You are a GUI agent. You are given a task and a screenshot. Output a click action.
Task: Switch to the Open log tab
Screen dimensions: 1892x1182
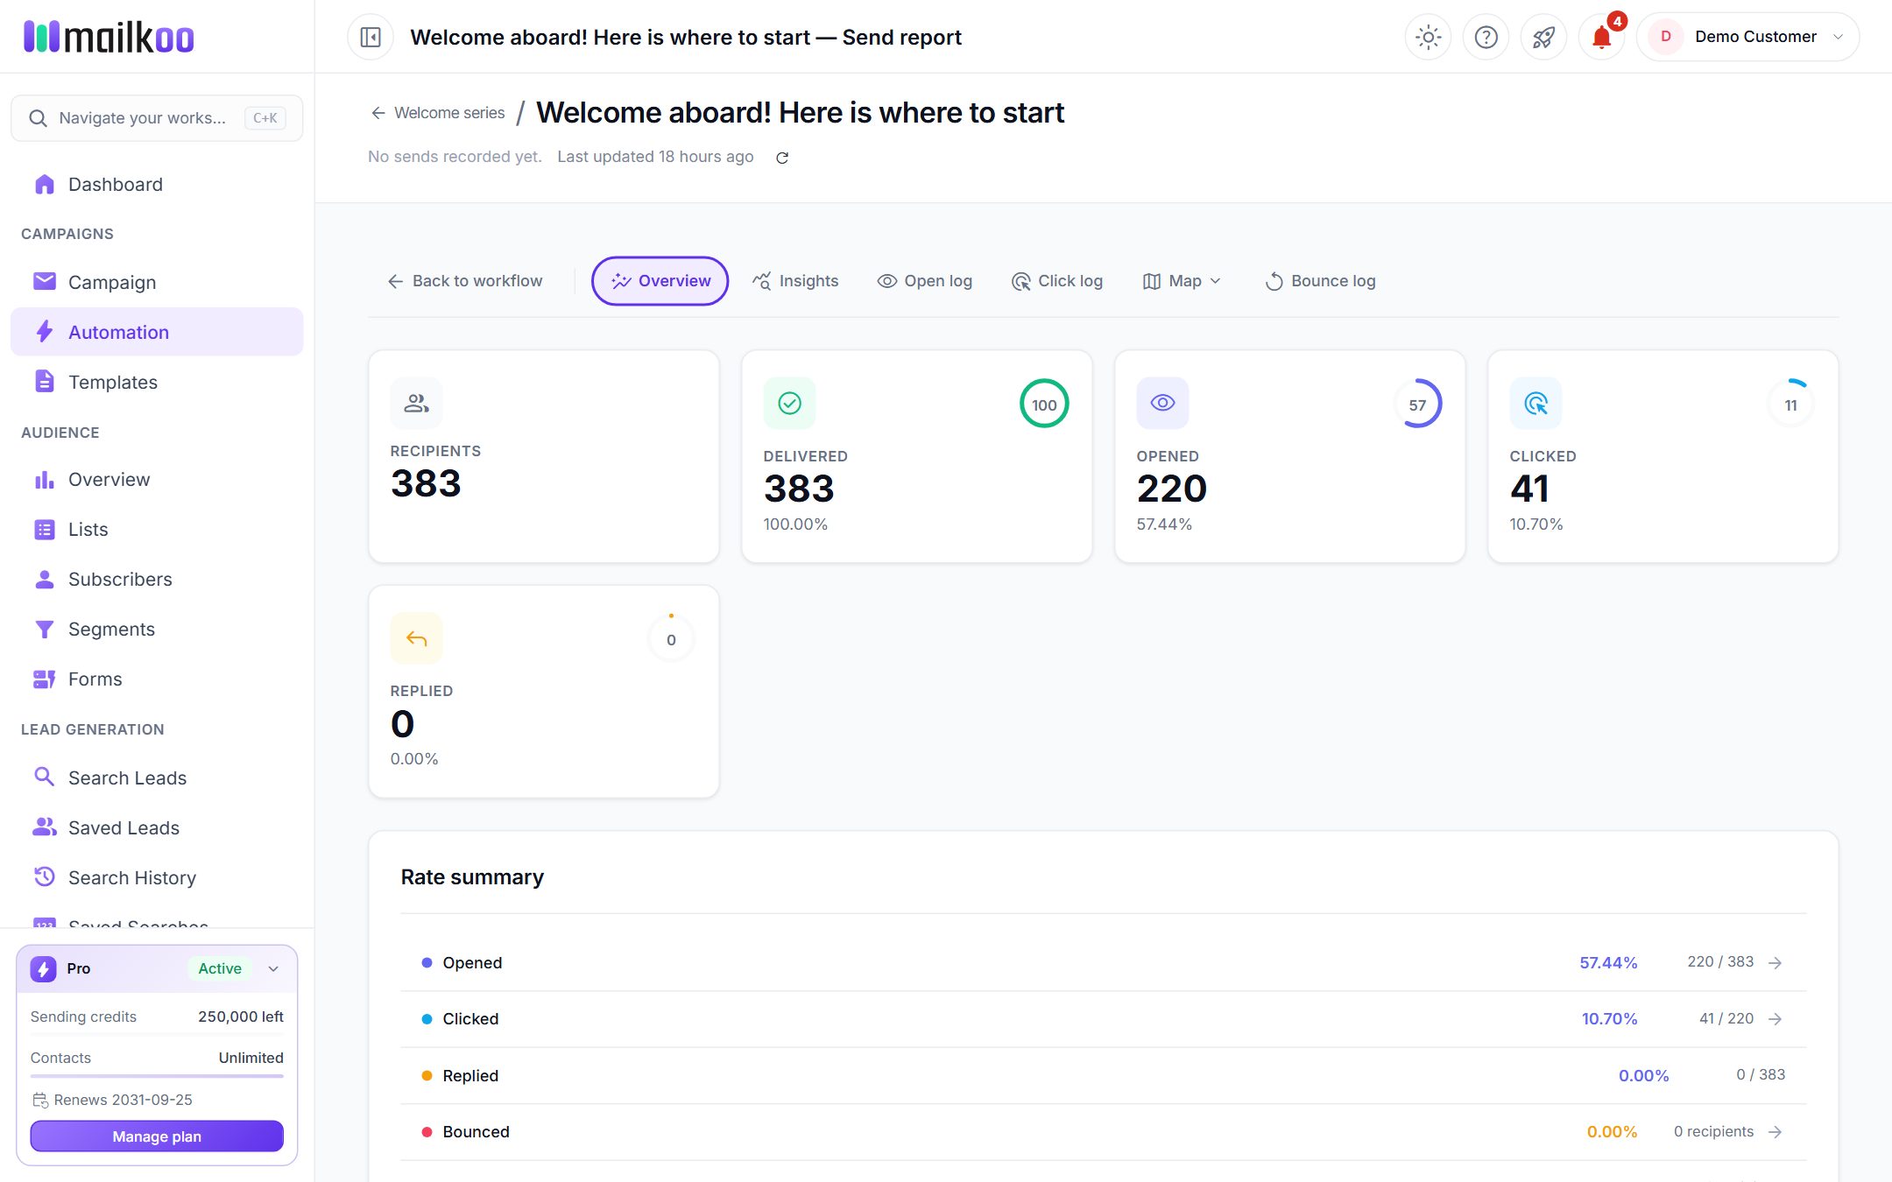[x=925, y=281]
